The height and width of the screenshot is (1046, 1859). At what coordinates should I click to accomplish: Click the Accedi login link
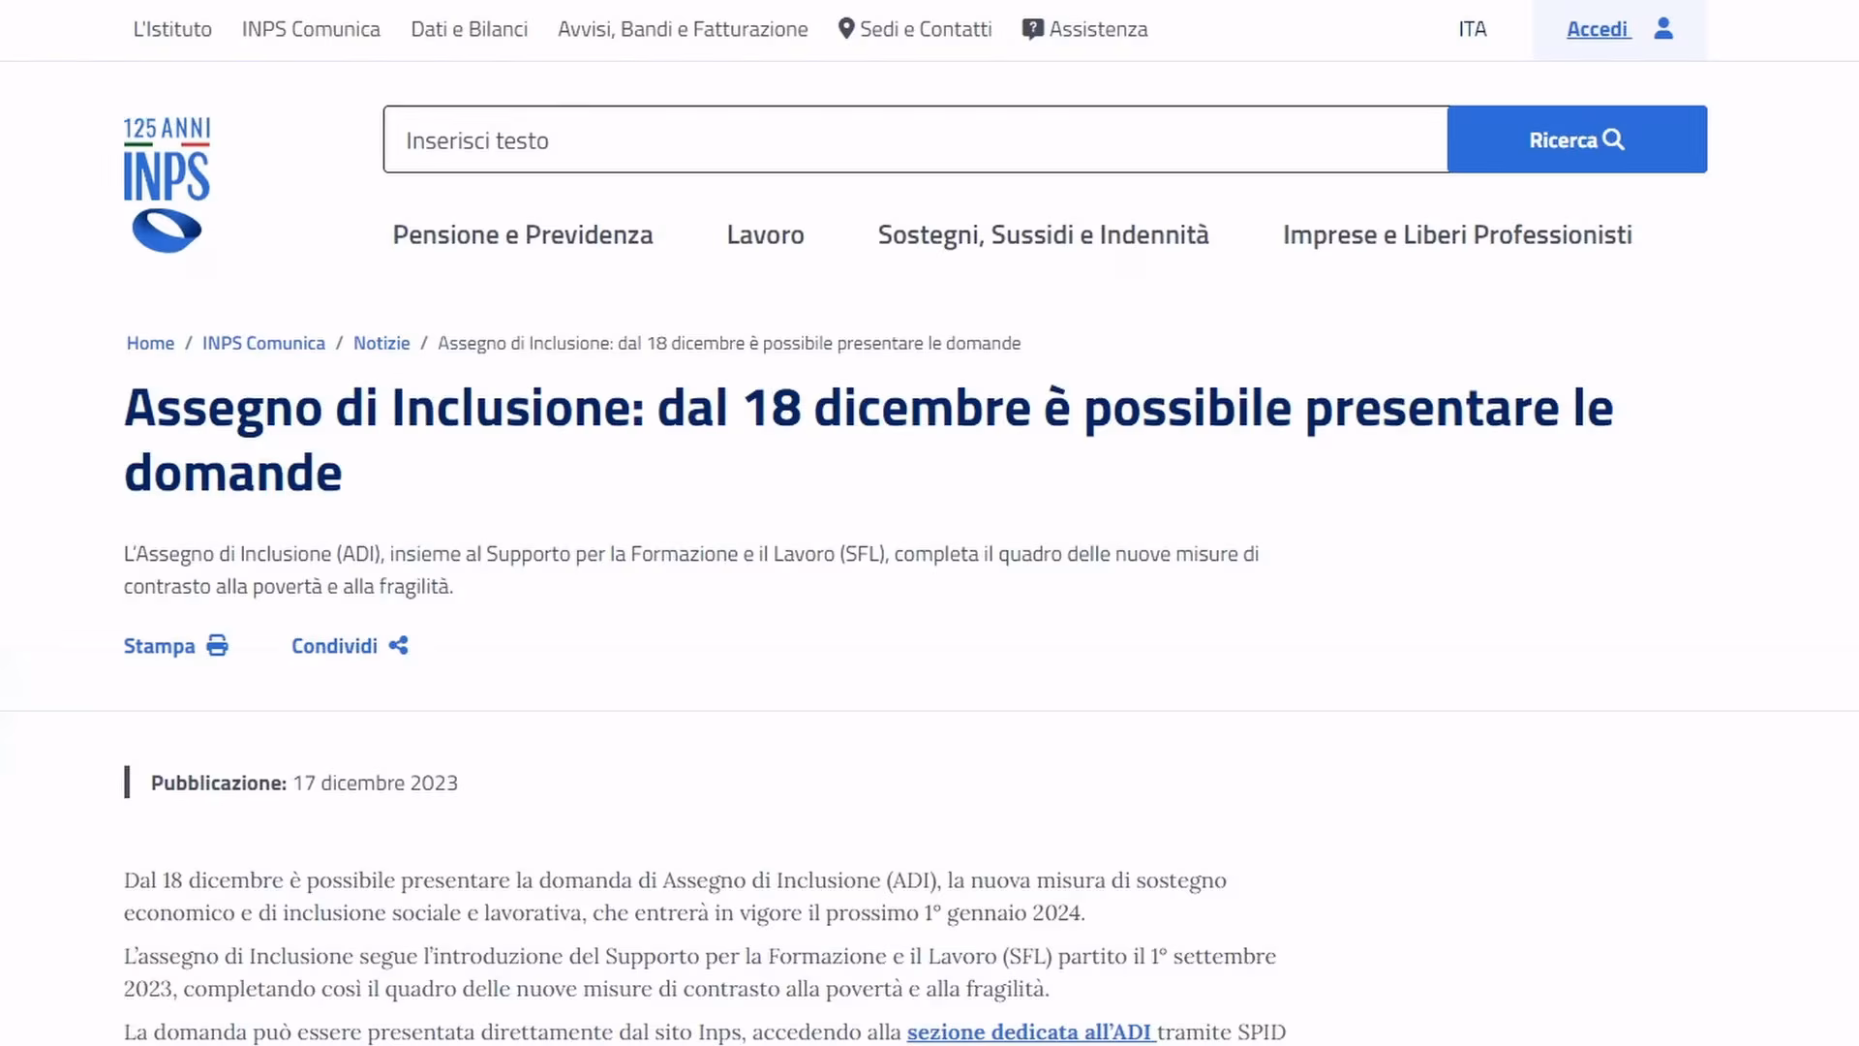(x=1598, y=29)
